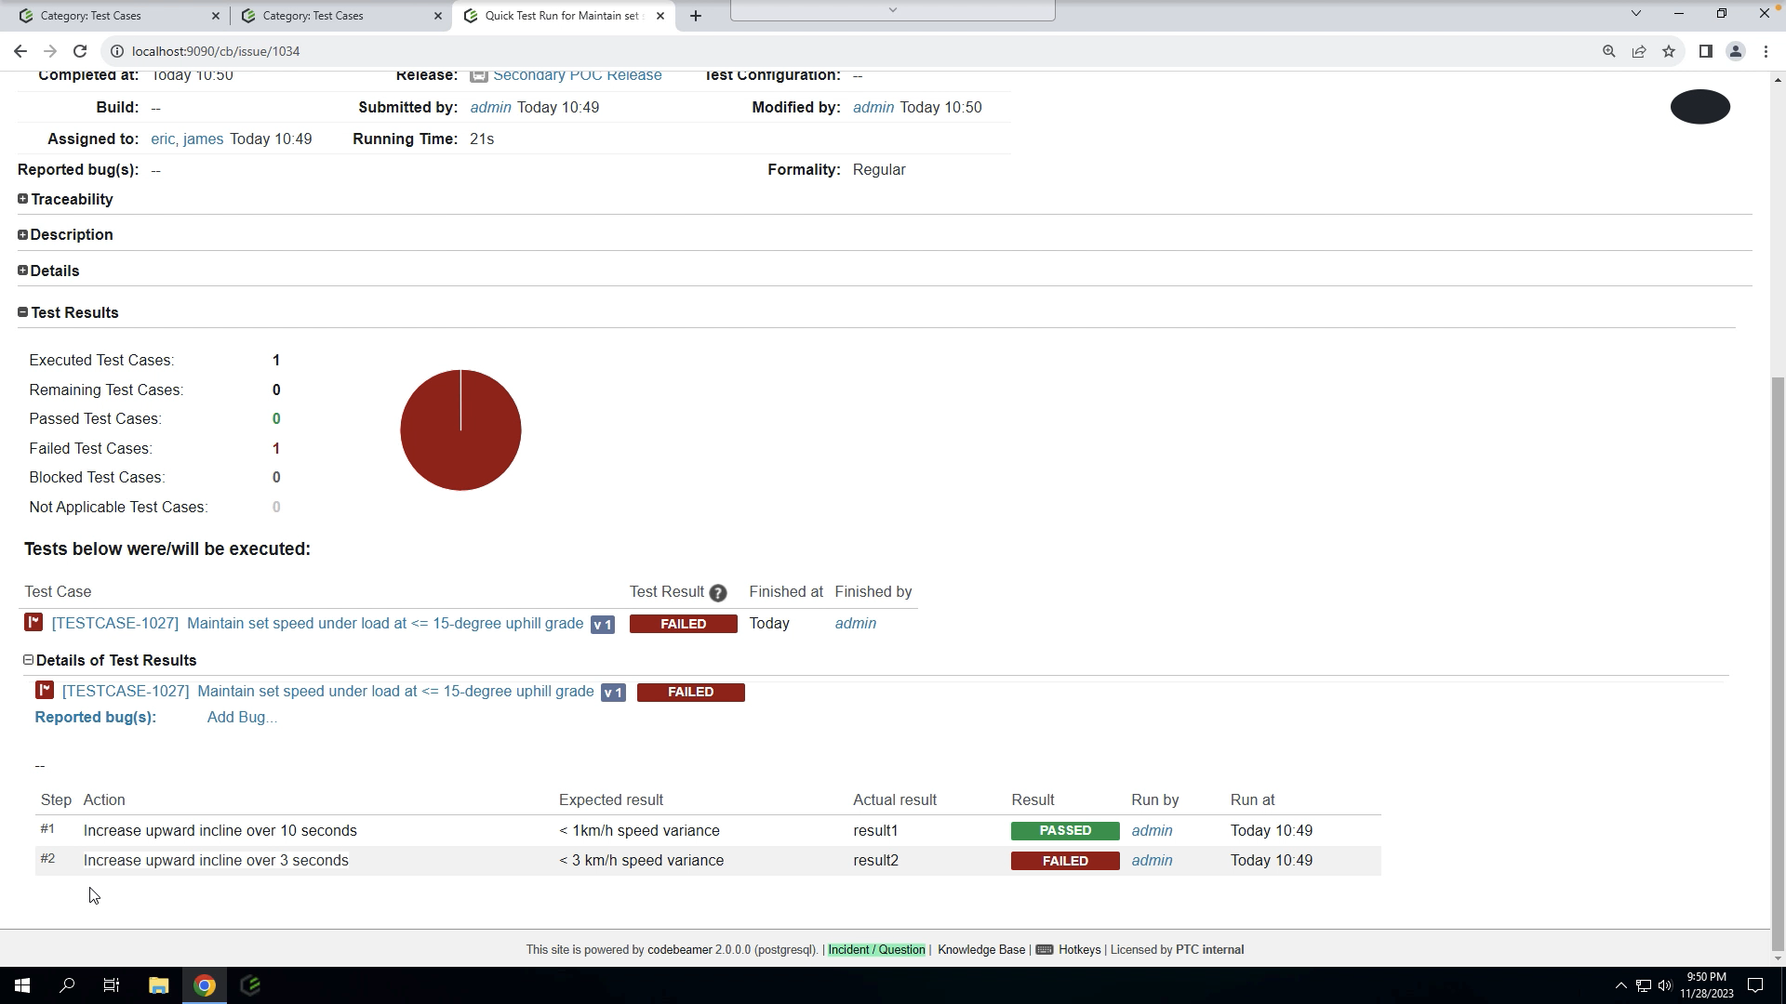Click the share page icon
Viewport: 1786px width, 1004px height.
coord(1639,51)
